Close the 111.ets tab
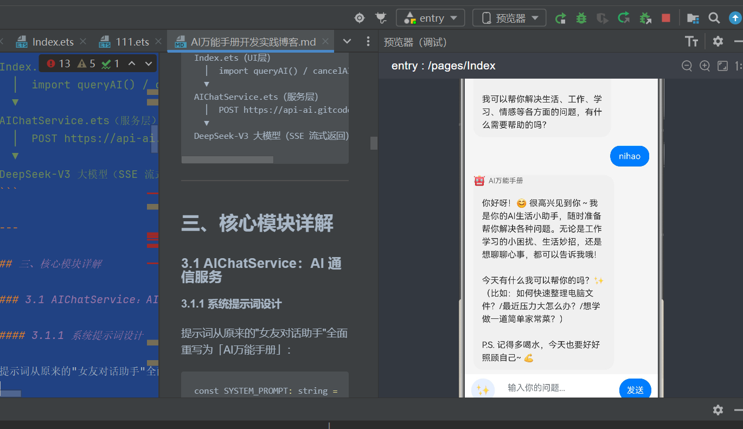 click(158, 41)
